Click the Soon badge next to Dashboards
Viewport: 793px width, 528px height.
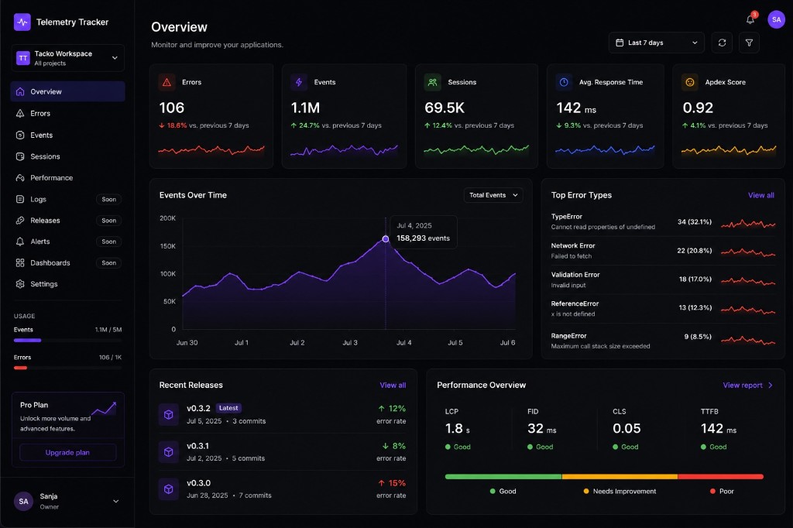pos(108,263)
